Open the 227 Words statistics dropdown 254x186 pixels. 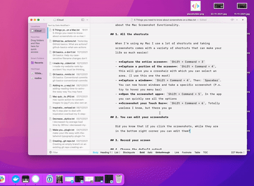[238, 152]
